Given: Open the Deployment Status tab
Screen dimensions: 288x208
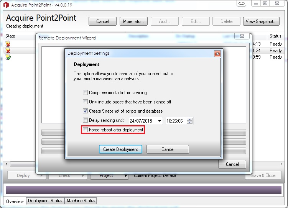Looking at the screenshot, I should (45, 201).
